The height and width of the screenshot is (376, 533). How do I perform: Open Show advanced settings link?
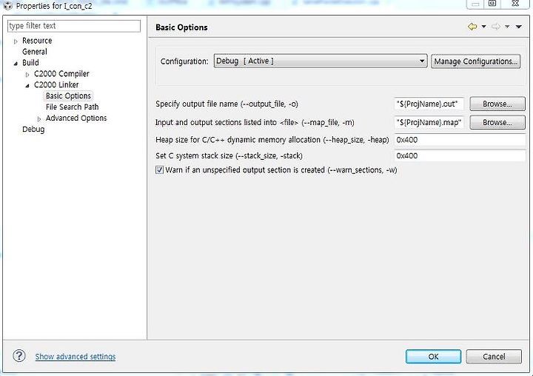coord(76,356)
